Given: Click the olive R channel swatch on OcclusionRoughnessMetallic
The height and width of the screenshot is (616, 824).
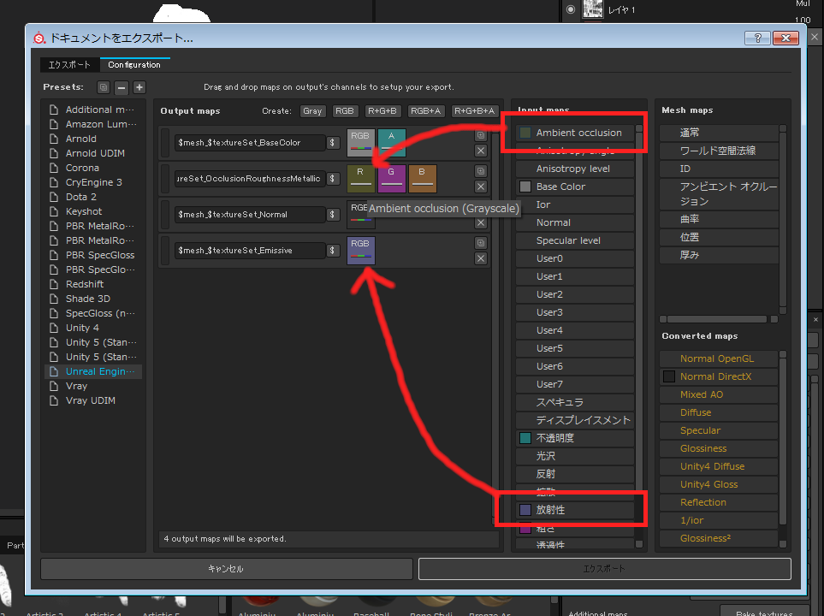Looking at the screenshot, I should tap(360, 178).
